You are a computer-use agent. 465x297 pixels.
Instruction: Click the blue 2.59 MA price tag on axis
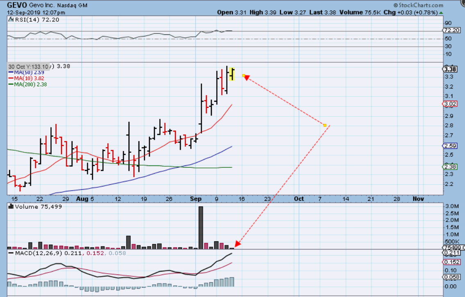(450, 146)
